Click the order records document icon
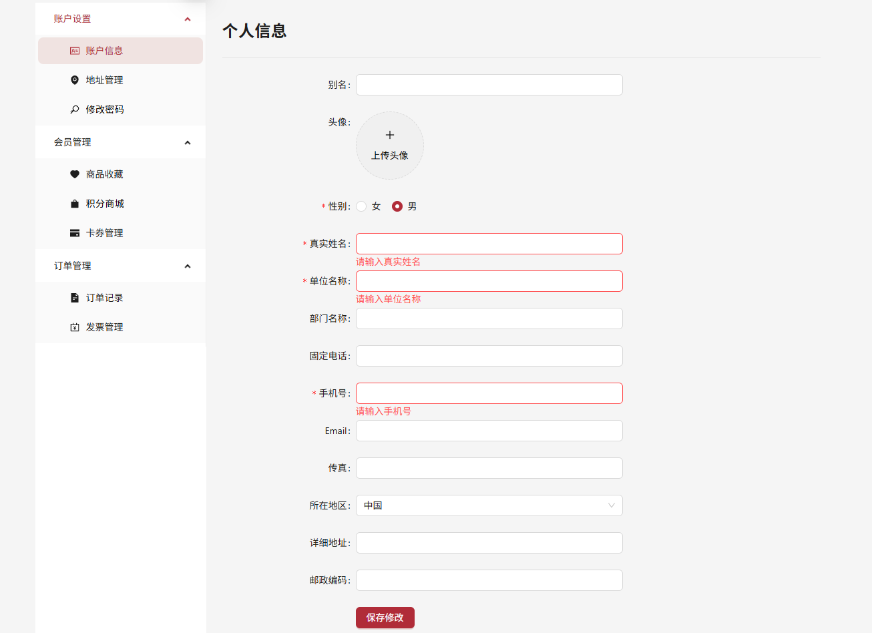This screenshot has height=633, width=872. pyautogui.click(x=75, y=298)
